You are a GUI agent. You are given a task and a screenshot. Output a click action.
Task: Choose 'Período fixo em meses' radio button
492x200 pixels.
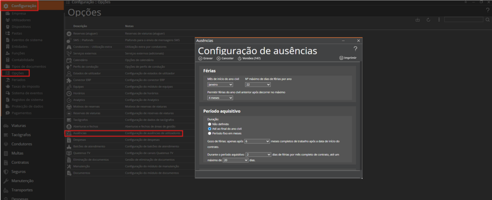[210, 133]
